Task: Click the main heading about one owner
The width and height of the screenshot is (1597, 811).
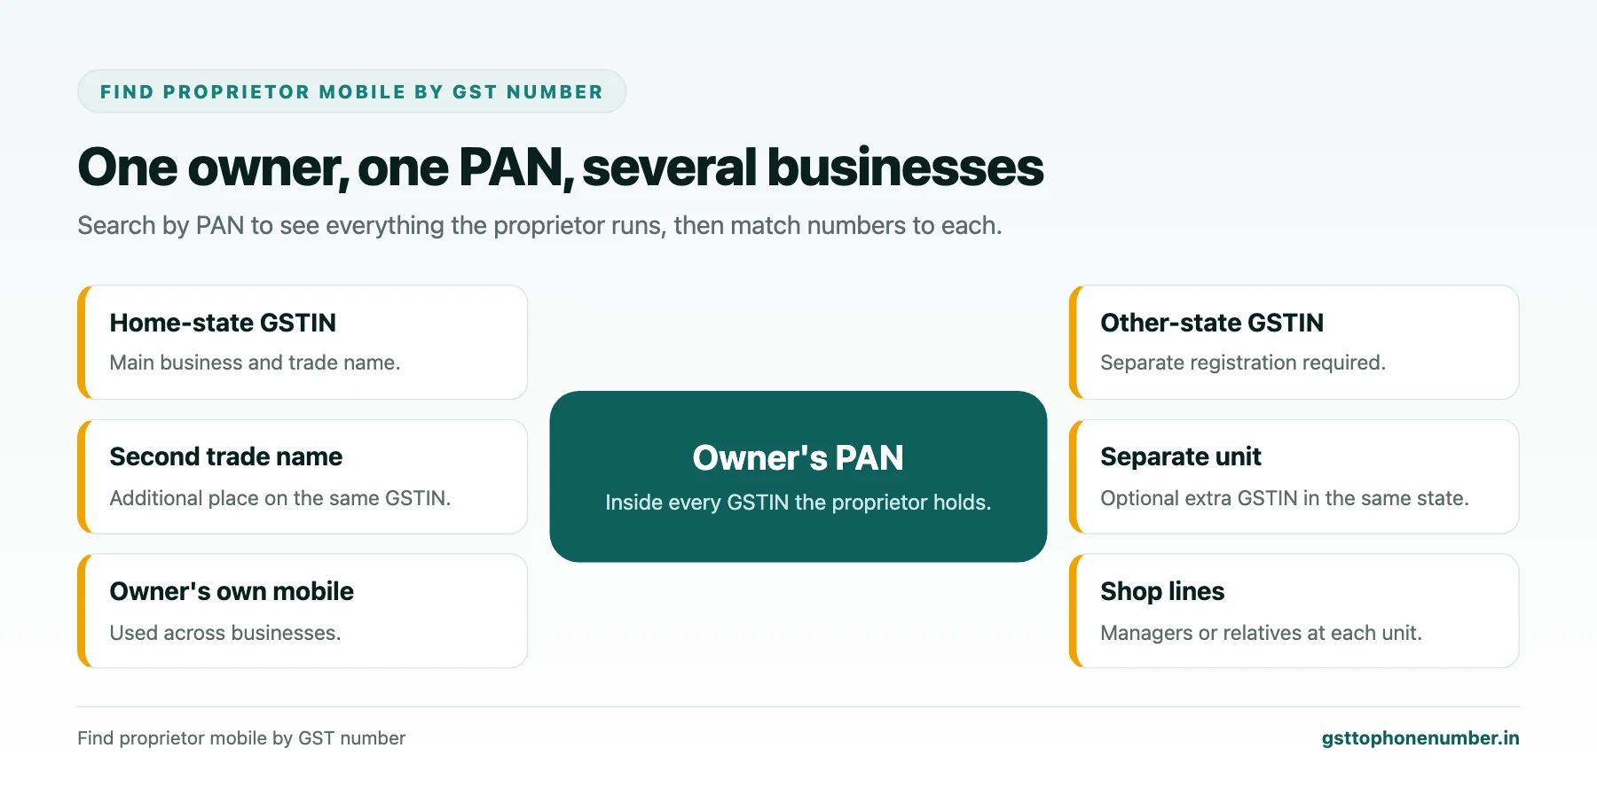Action: [x=561, y=168]
